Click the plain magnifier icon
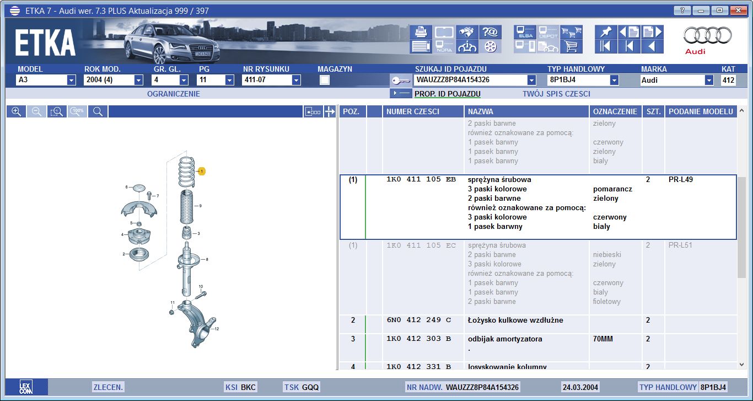The image size is (753, 401). point(98,111)
